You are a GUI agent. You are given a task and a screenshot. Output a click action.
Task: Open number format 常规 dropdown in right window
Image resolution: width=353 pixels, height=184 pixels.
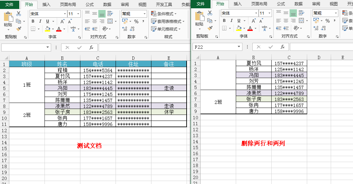(336, 13)
